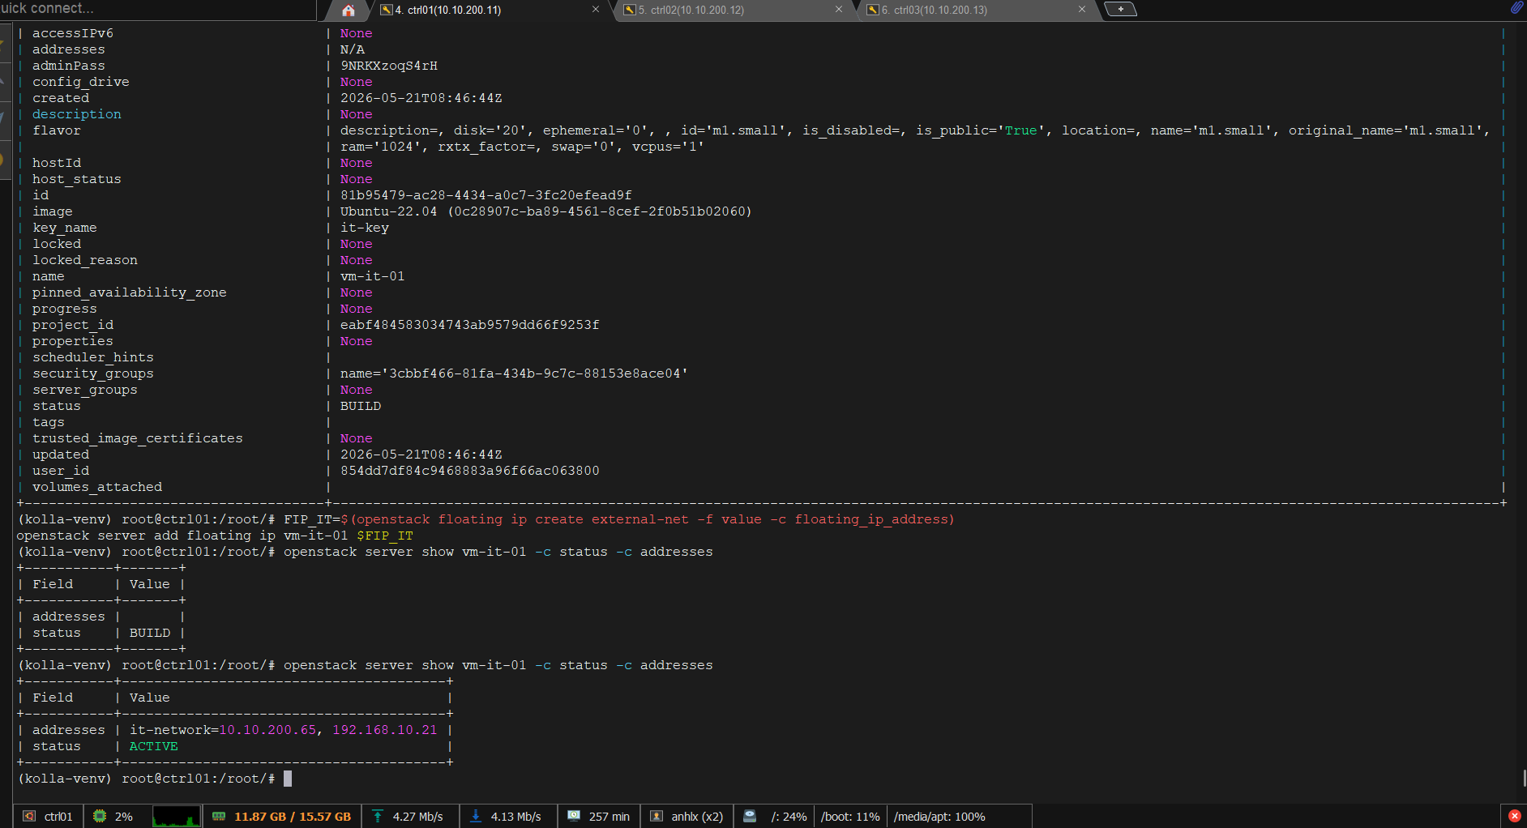Image resolution: width=1527 pixels, height=828 pixels.
Task: Click the green CPU usage graph
Action: click(x=176, y=816)
